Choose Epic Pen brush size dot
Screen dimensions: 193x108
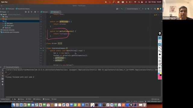[x=160, y=55]
